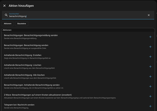
Task: Click 'Zeigt eine Benachrichtigung im Benachrichtigungsfeld an.'
Action: [x=27, y=58]
